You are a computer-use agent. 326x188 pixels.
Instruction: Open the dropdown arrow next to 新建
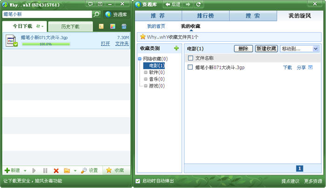[25, 170]
